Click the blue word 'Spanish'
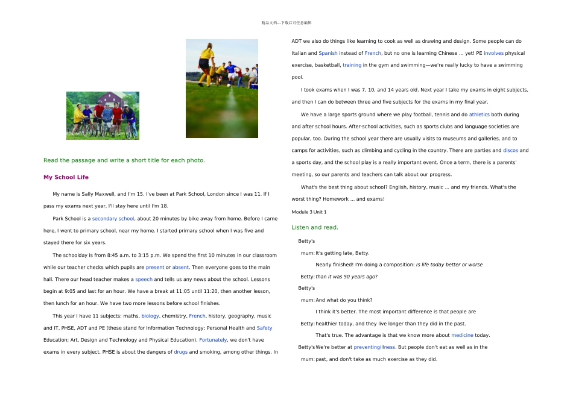 [x=328, y=53]
